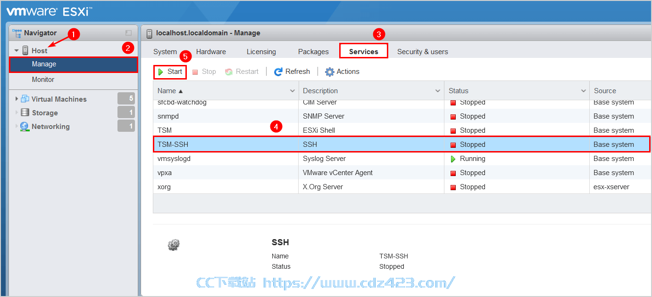Click the Virtual Machines count badge 5
This screenshot has height=297, width=652.
pos(126,98)
